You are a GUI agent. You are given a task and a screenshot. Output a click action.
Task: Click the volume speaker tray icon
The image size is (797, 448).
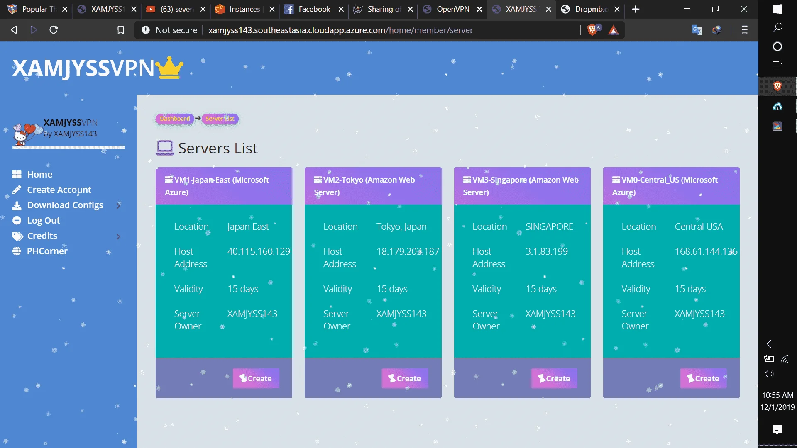769,374
